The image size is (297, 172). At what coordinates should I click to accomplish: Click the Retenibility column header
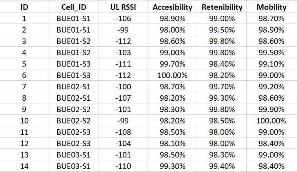(222, 7)
